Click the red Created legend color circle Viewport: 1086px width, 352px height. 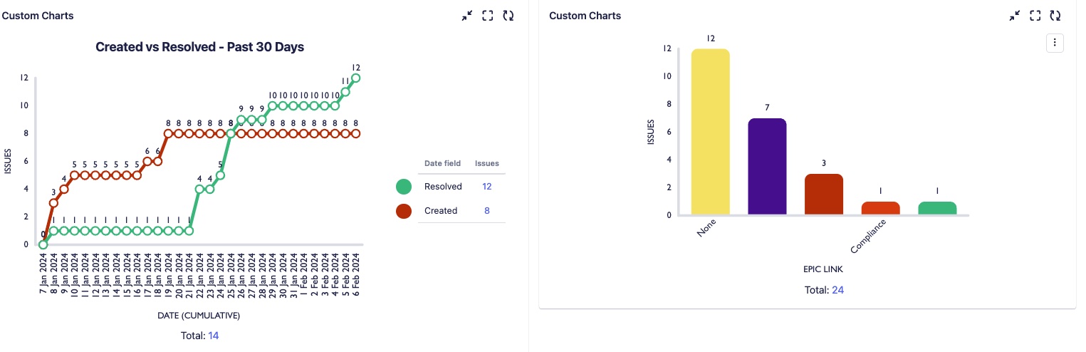tap(404, 211)
